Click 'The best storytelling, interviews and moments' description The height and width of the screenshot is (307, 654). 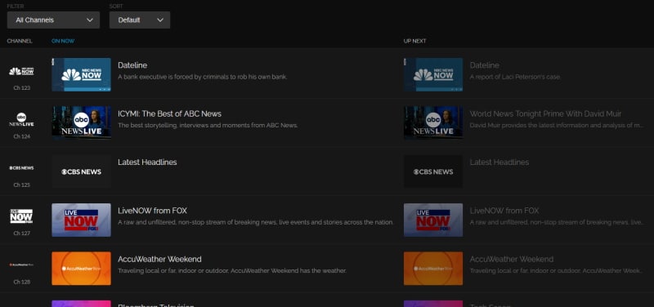[208, 126]
